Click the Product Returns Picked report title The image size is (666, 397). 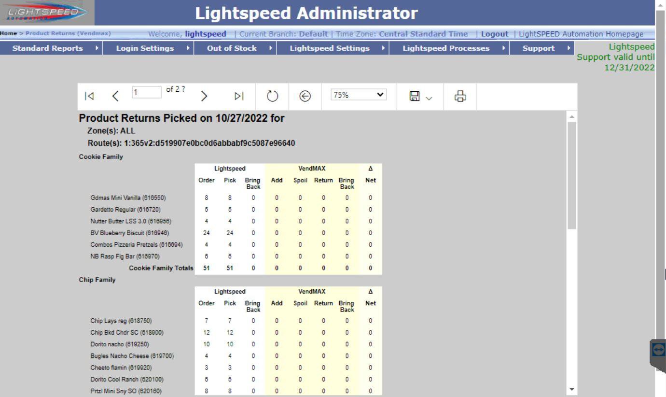point(182,118)
